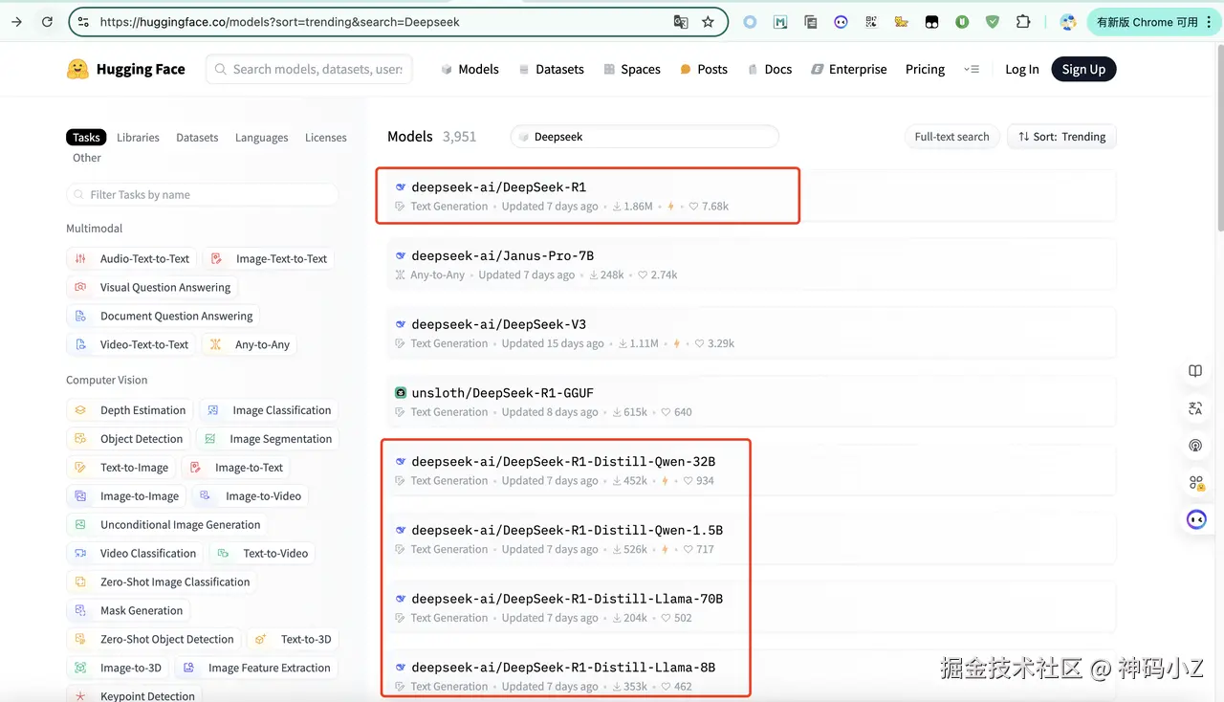Switch to the Datasets filter tab

point(197,138)
